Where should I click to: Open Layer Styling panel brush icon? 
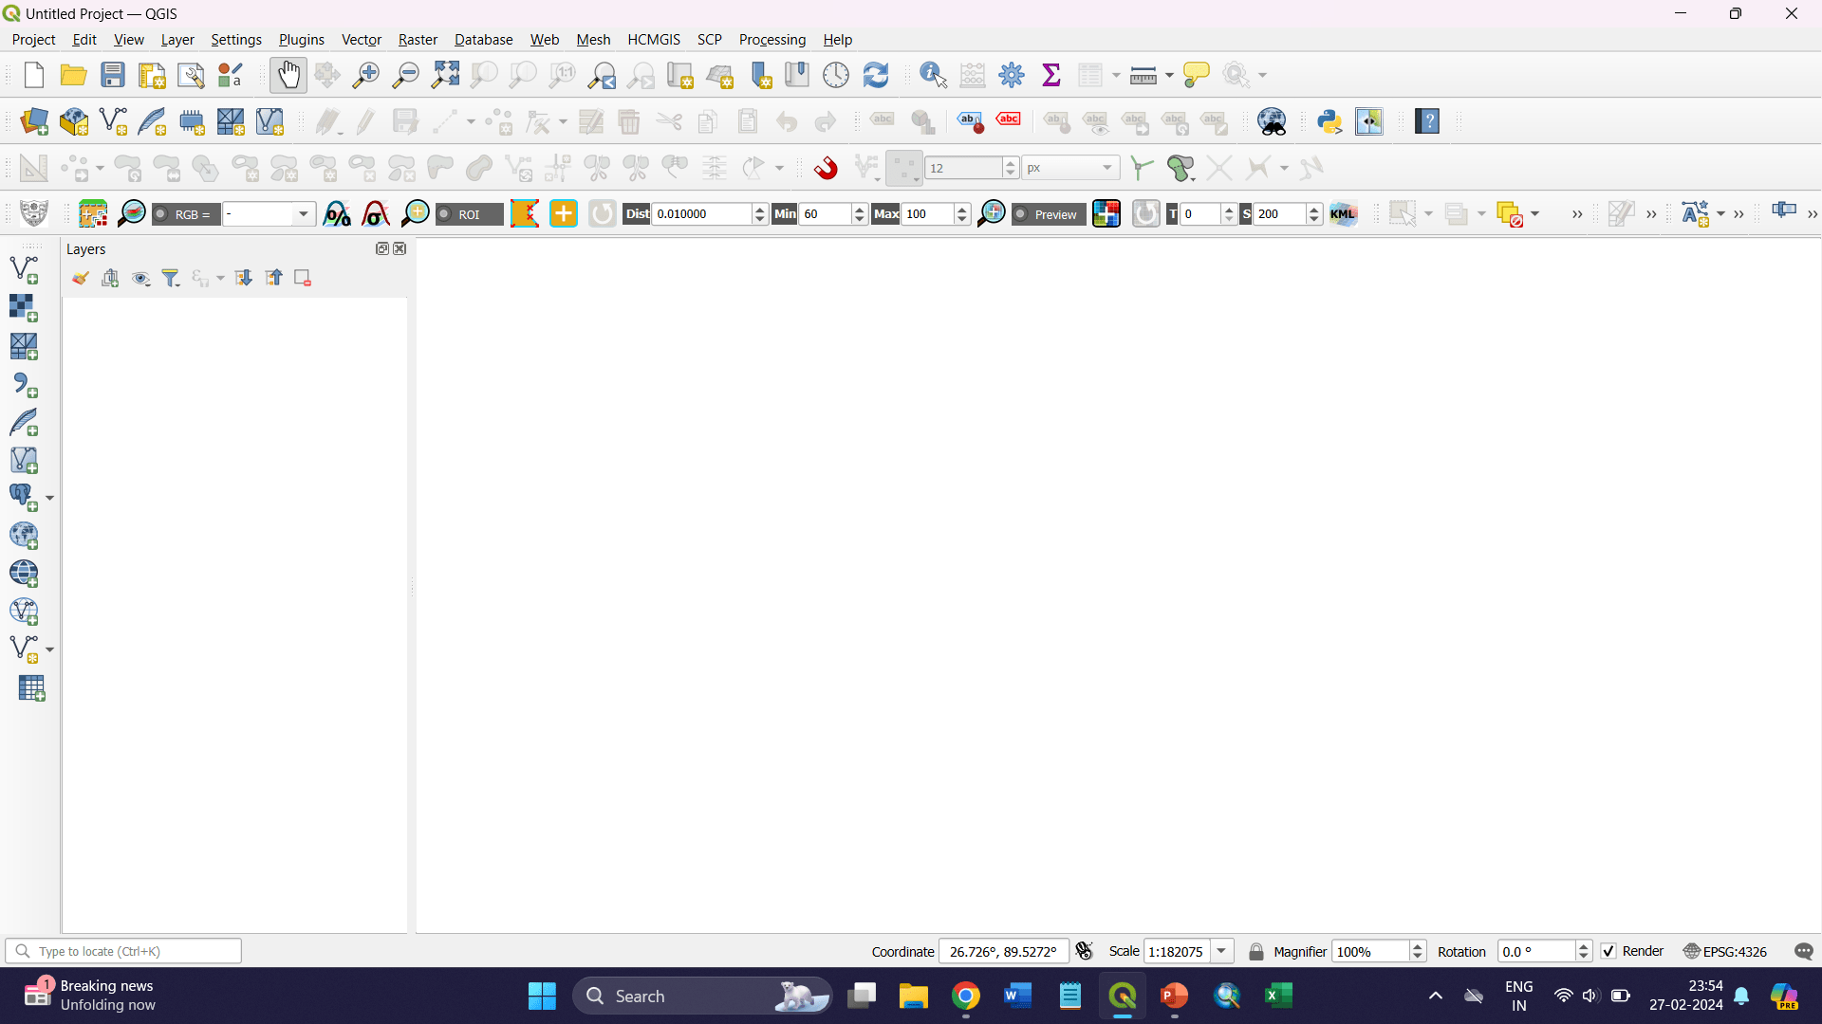pos(81,278)
